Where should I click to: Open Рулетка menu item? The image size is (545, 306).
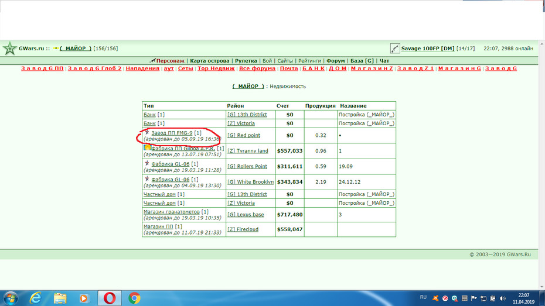pyautogui.click(x=246, y=61)
